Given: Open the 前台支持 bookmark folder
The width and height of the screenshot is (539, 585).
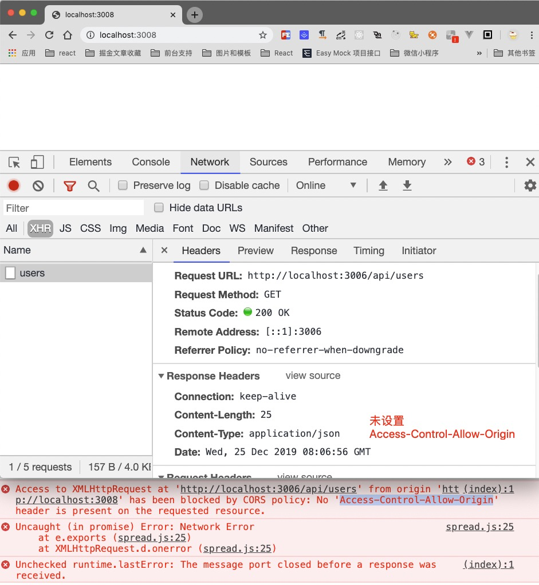Looking at the screenshot, I should tap(171, 53).
